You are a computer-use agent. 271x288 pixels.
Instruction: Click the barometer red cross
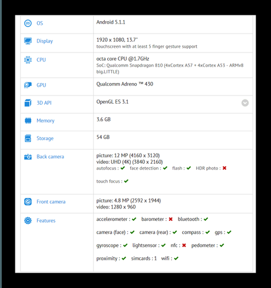[x=171, y=219]
